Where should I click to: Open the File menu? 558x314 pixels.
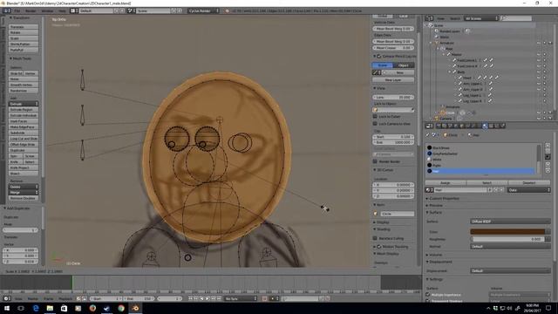click(17, 11)
